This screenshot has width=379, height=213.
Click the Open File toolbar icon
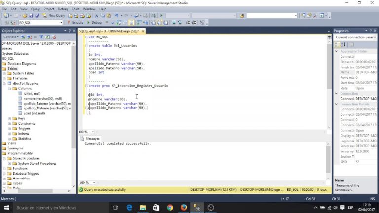(x=25, y=16)
